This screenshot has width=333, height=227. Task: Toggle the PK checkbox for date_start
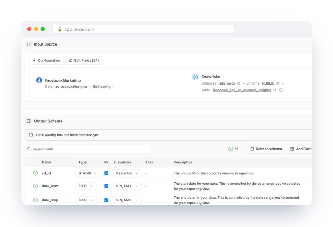[x=106, y=186]
